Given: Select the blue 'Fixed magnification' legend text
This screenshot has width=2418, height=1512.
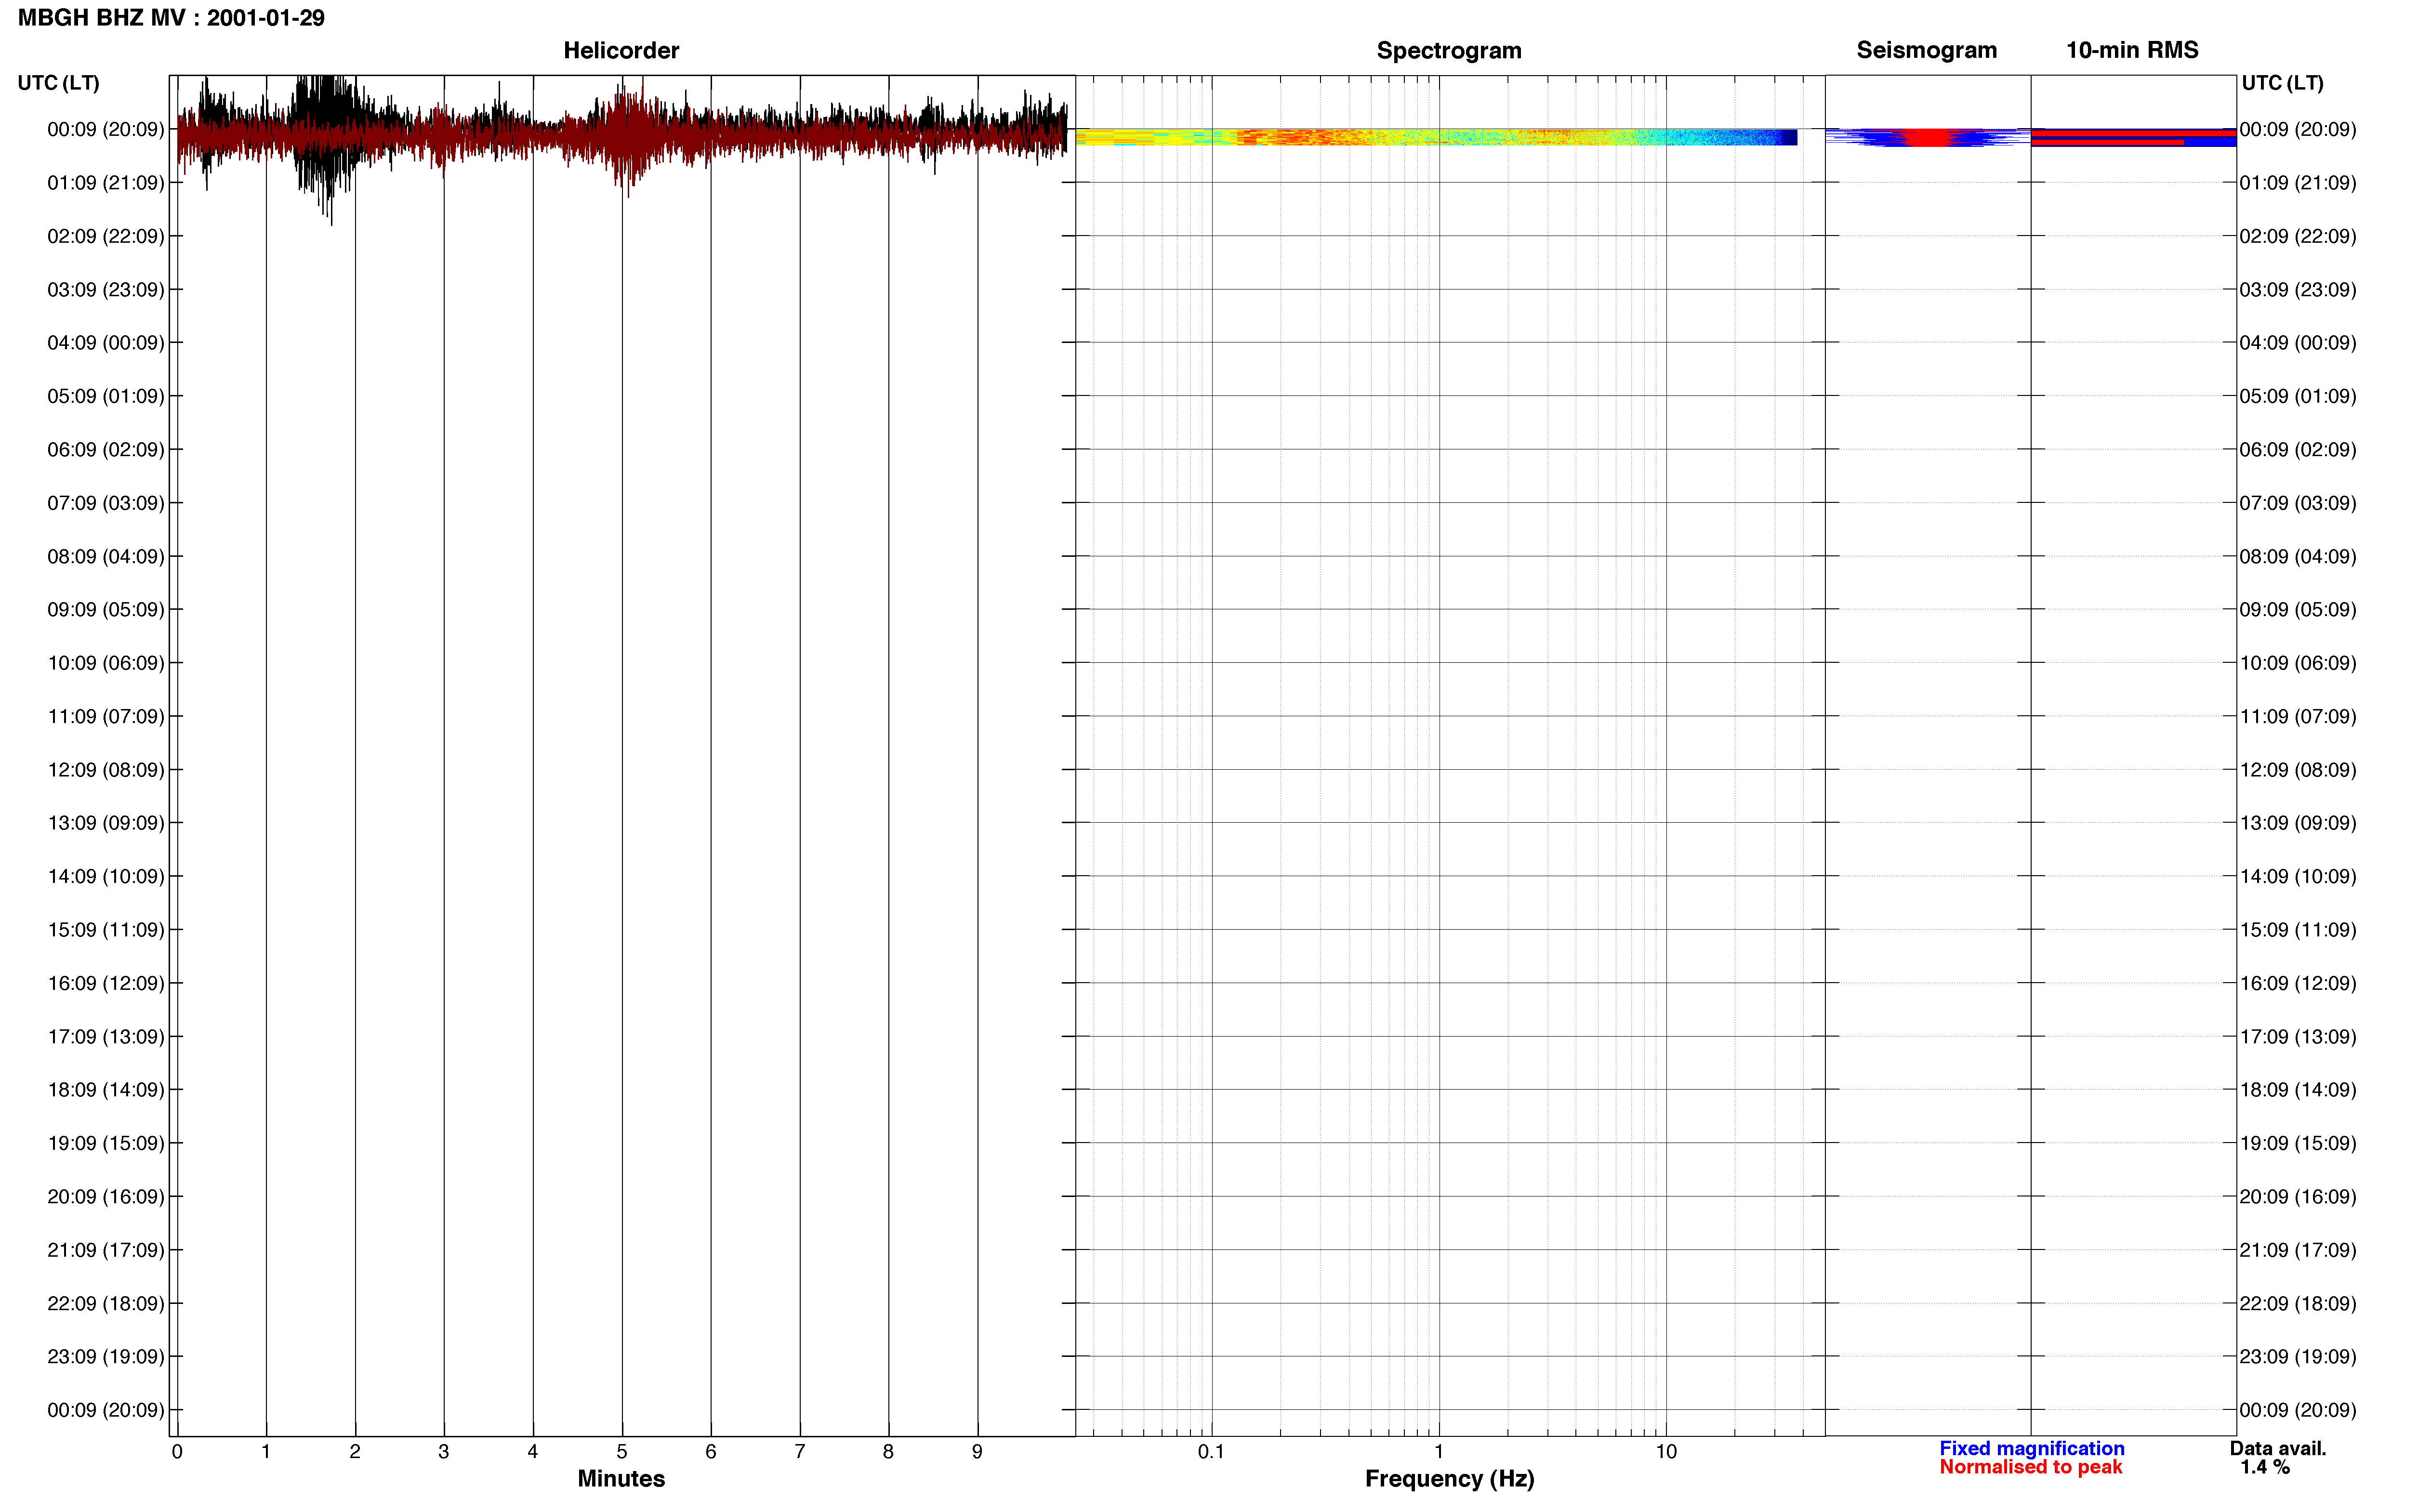Looking at the screenshot, I should click(2031, 1448).
